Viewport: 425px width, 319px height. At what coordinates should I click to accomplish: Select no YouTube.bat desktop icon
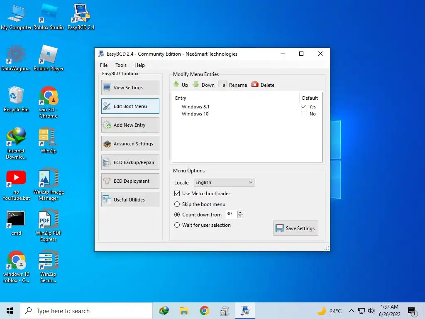point(16,185)
